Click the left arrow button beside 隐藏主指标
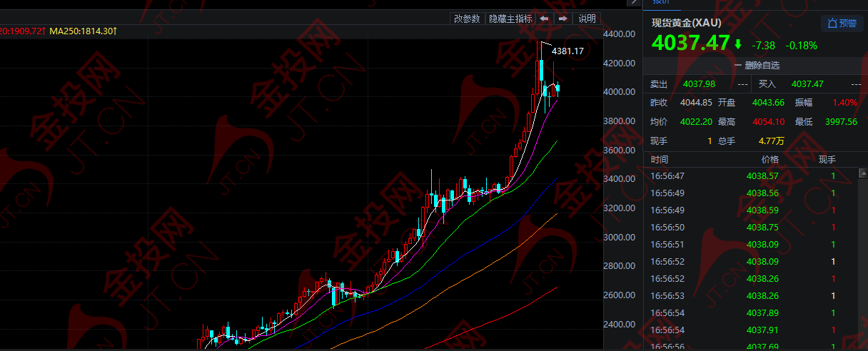The image size is (868, 351). [x=544, y=19]
